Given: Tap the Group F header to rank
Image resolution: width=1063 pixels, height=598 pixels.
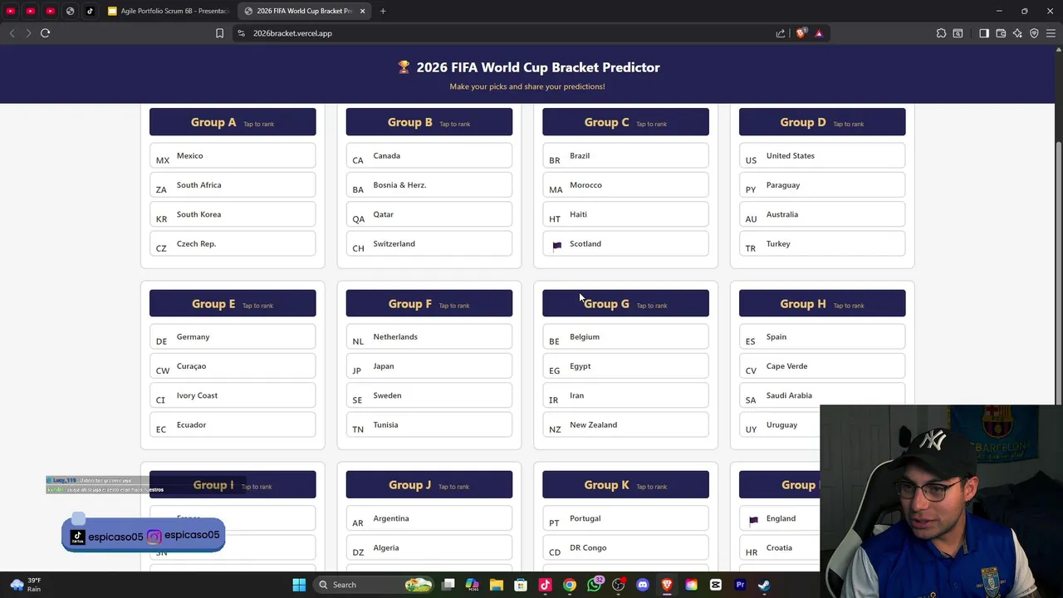Looking at the screenshot, I should (429, 303).
